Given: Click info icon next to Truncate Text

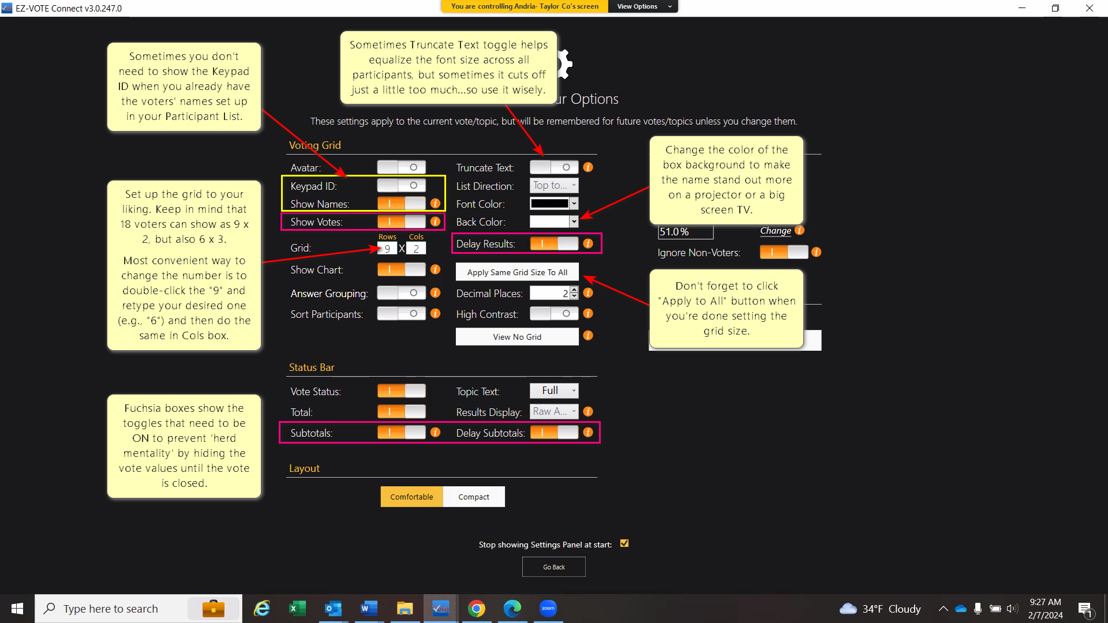Looking at the screenshot, I should coord(587,167).
